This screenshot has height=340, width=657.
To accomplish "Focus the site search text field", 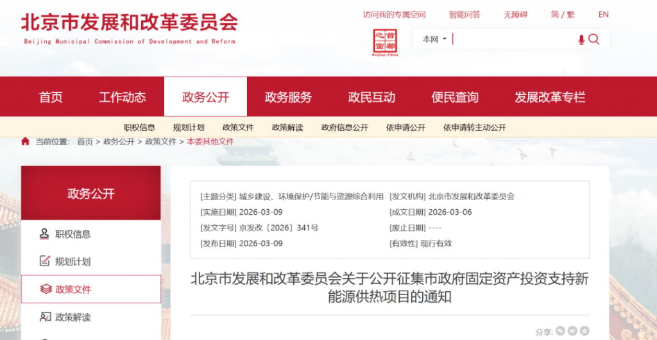I will tap(513, 40).
